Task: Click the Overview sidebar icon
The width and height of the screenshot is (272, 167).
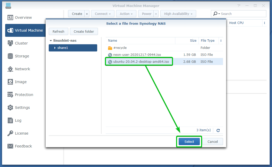Action: (x=10, y=17)
